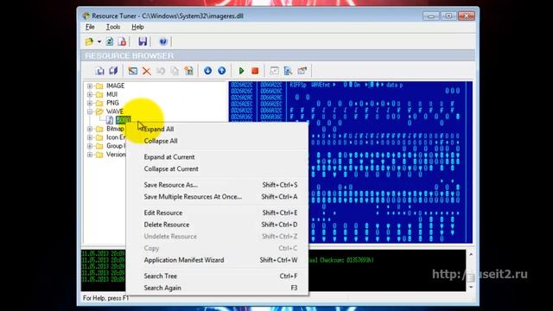Click the grayed Undelete Resource entry

point(217,236)
